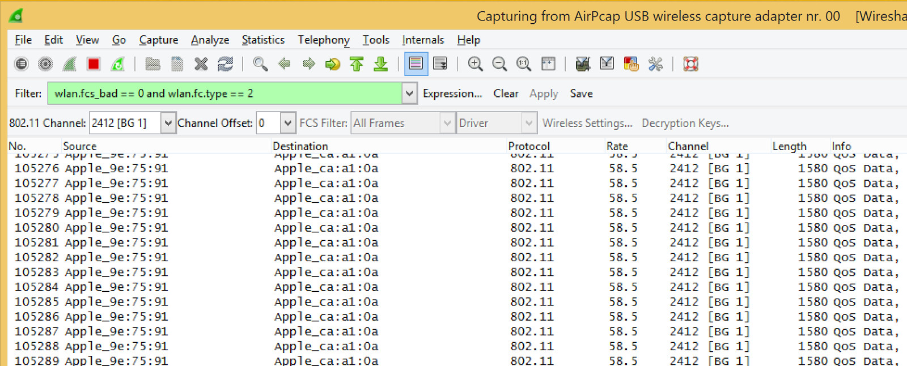Edit coloring rules icon
The height and width of the screenshot is (366, 907).
pyautogui.click(x=631, y=64)
